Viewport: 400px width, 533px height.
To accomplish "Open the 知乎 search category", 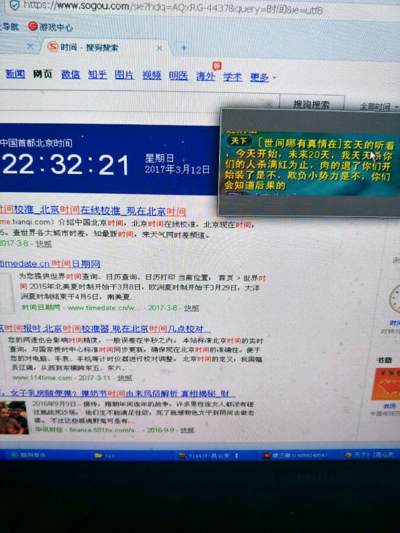I will tap(97, 75).
